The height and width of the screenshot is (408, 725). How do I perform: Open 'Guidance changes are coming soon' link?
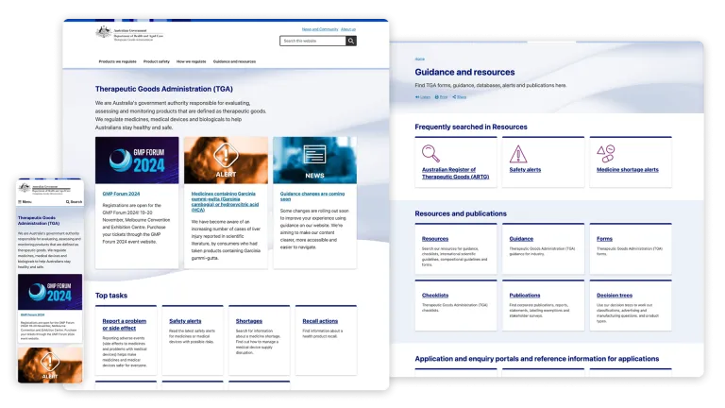pyautogui.click(x=312, y=196)
